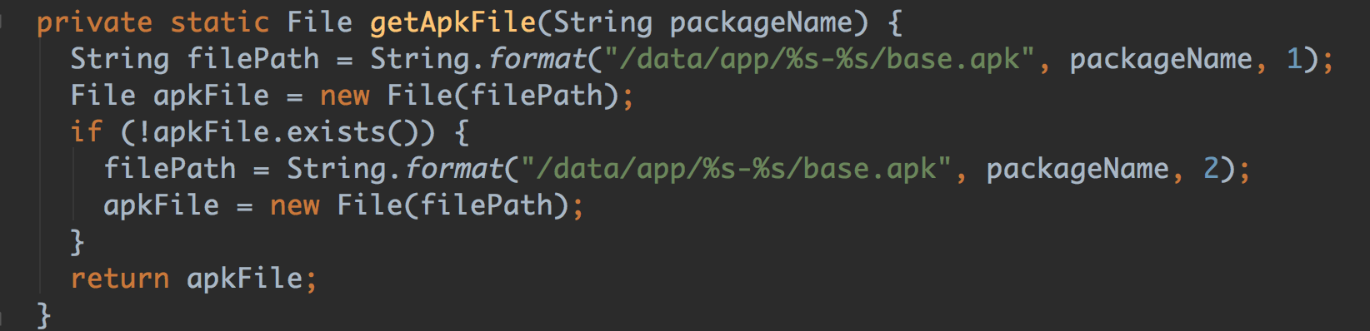Screen dimensions: 1370x331
Task: Click the apkFile variable declaration
Action: 212,96
